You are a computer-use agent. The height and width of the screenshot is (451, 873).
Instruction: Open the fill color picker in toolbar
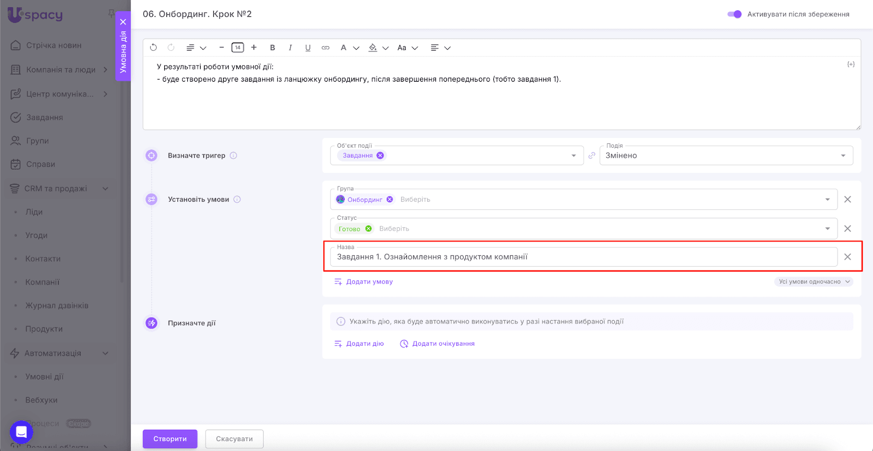(x=373, y=47)
